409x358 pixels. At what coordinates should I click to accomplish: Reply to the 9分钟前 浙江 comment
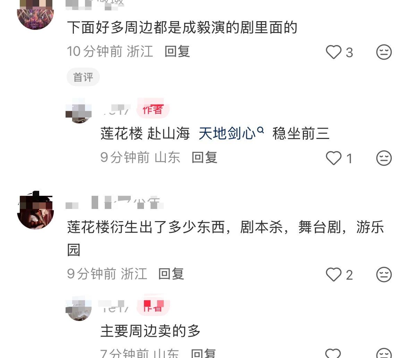point(171,274)
